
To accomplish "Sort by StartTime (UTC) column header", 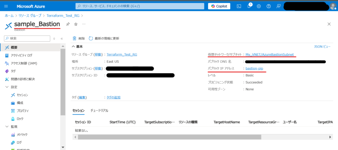I will pos(122,122).
